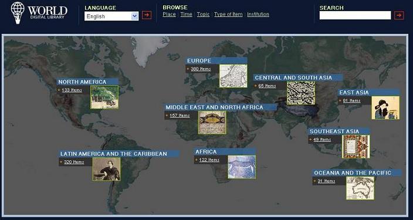
Task: Click the arrow button next to Language
Action: pyautogui.click(x=147, y=15)
